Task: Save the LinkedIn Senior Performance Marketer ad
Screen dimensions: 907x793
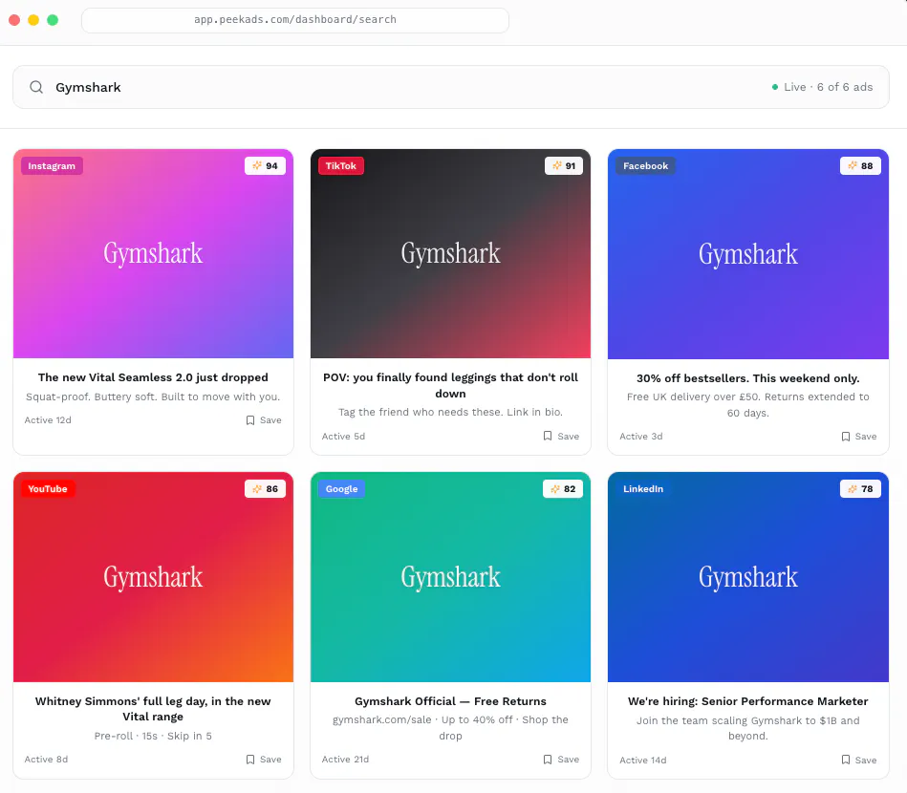Action: tap(859, 760)
